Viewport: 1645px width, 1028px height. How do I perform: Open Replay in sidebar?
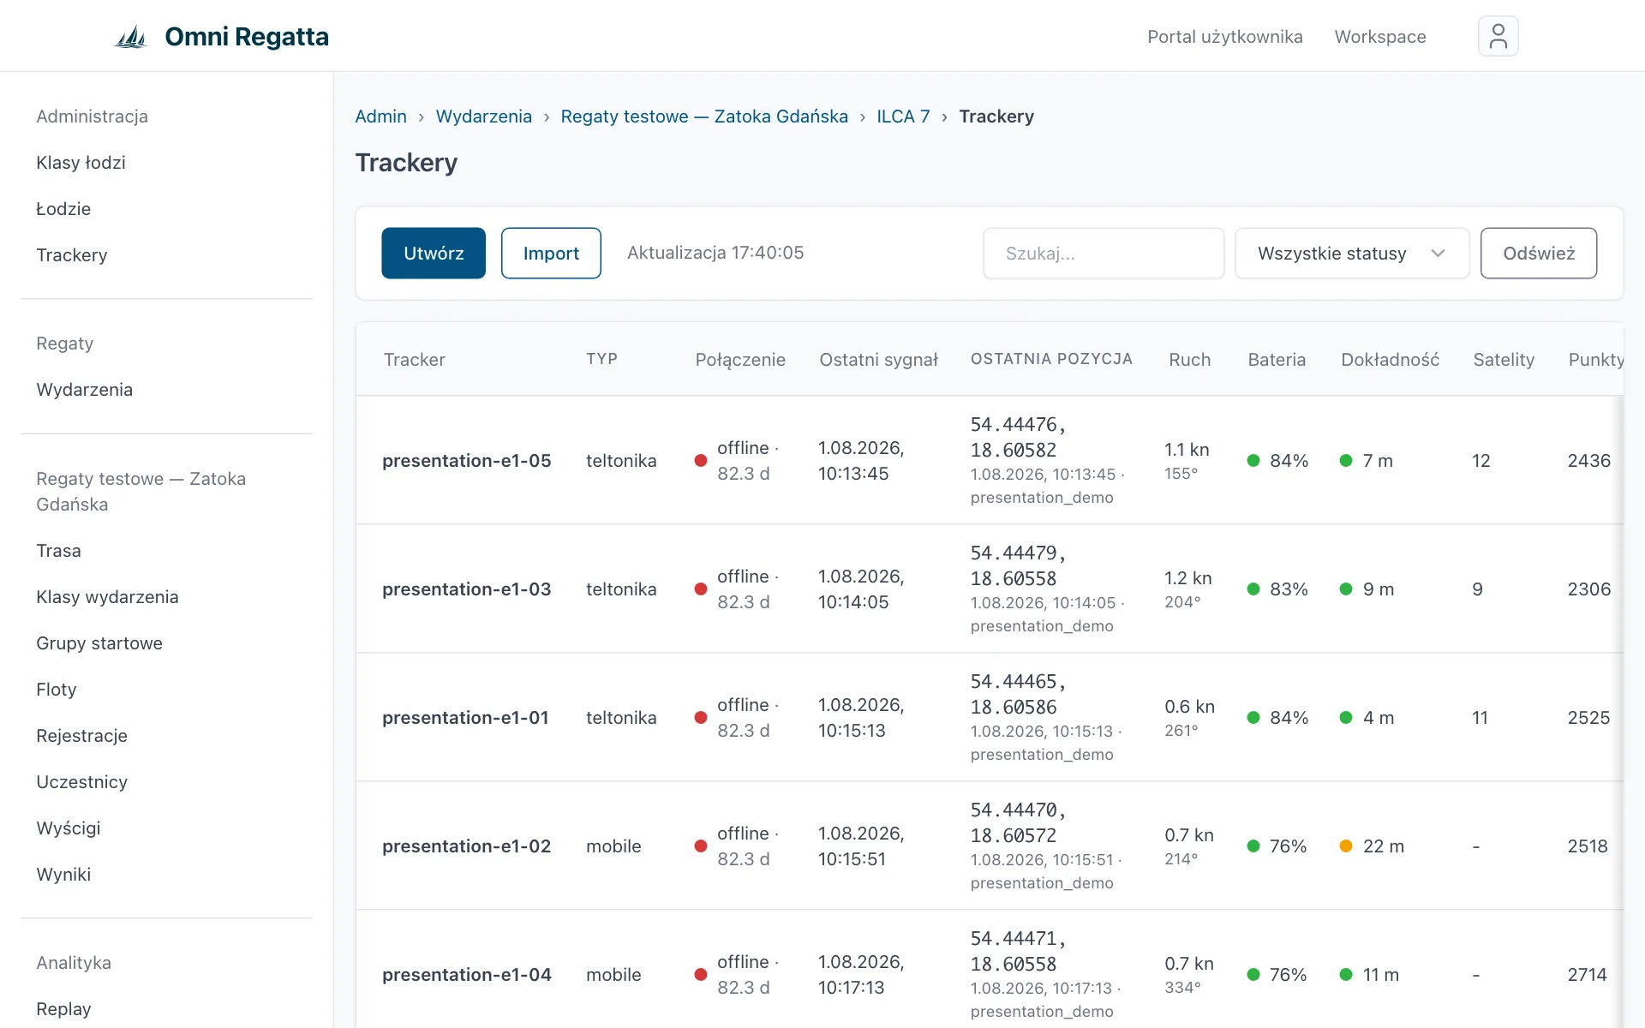[63, 1009]
